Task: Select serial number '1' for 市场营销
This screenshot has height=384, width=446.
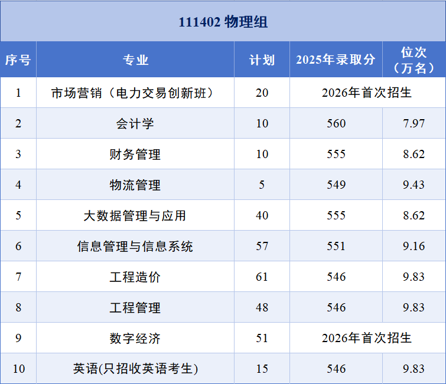Action: click(x=18, y=93)
